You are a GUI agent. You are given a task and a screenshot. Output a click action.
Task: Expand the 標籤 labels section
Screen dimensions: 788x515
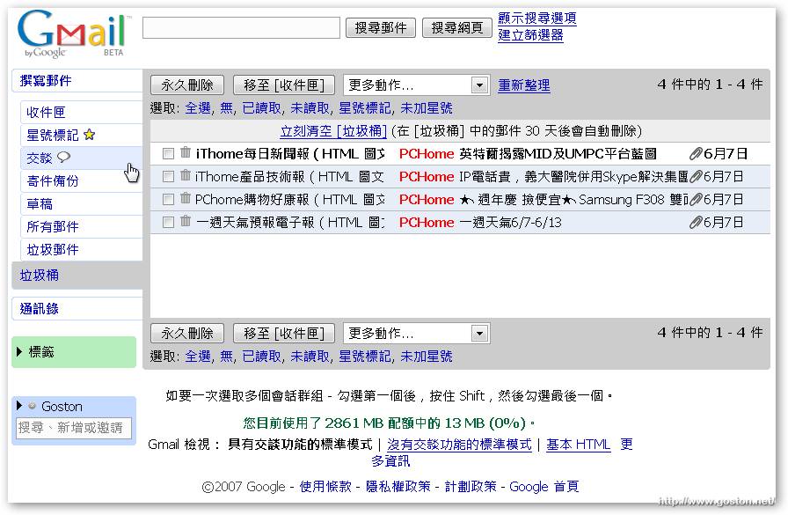[x=19, y=351]
